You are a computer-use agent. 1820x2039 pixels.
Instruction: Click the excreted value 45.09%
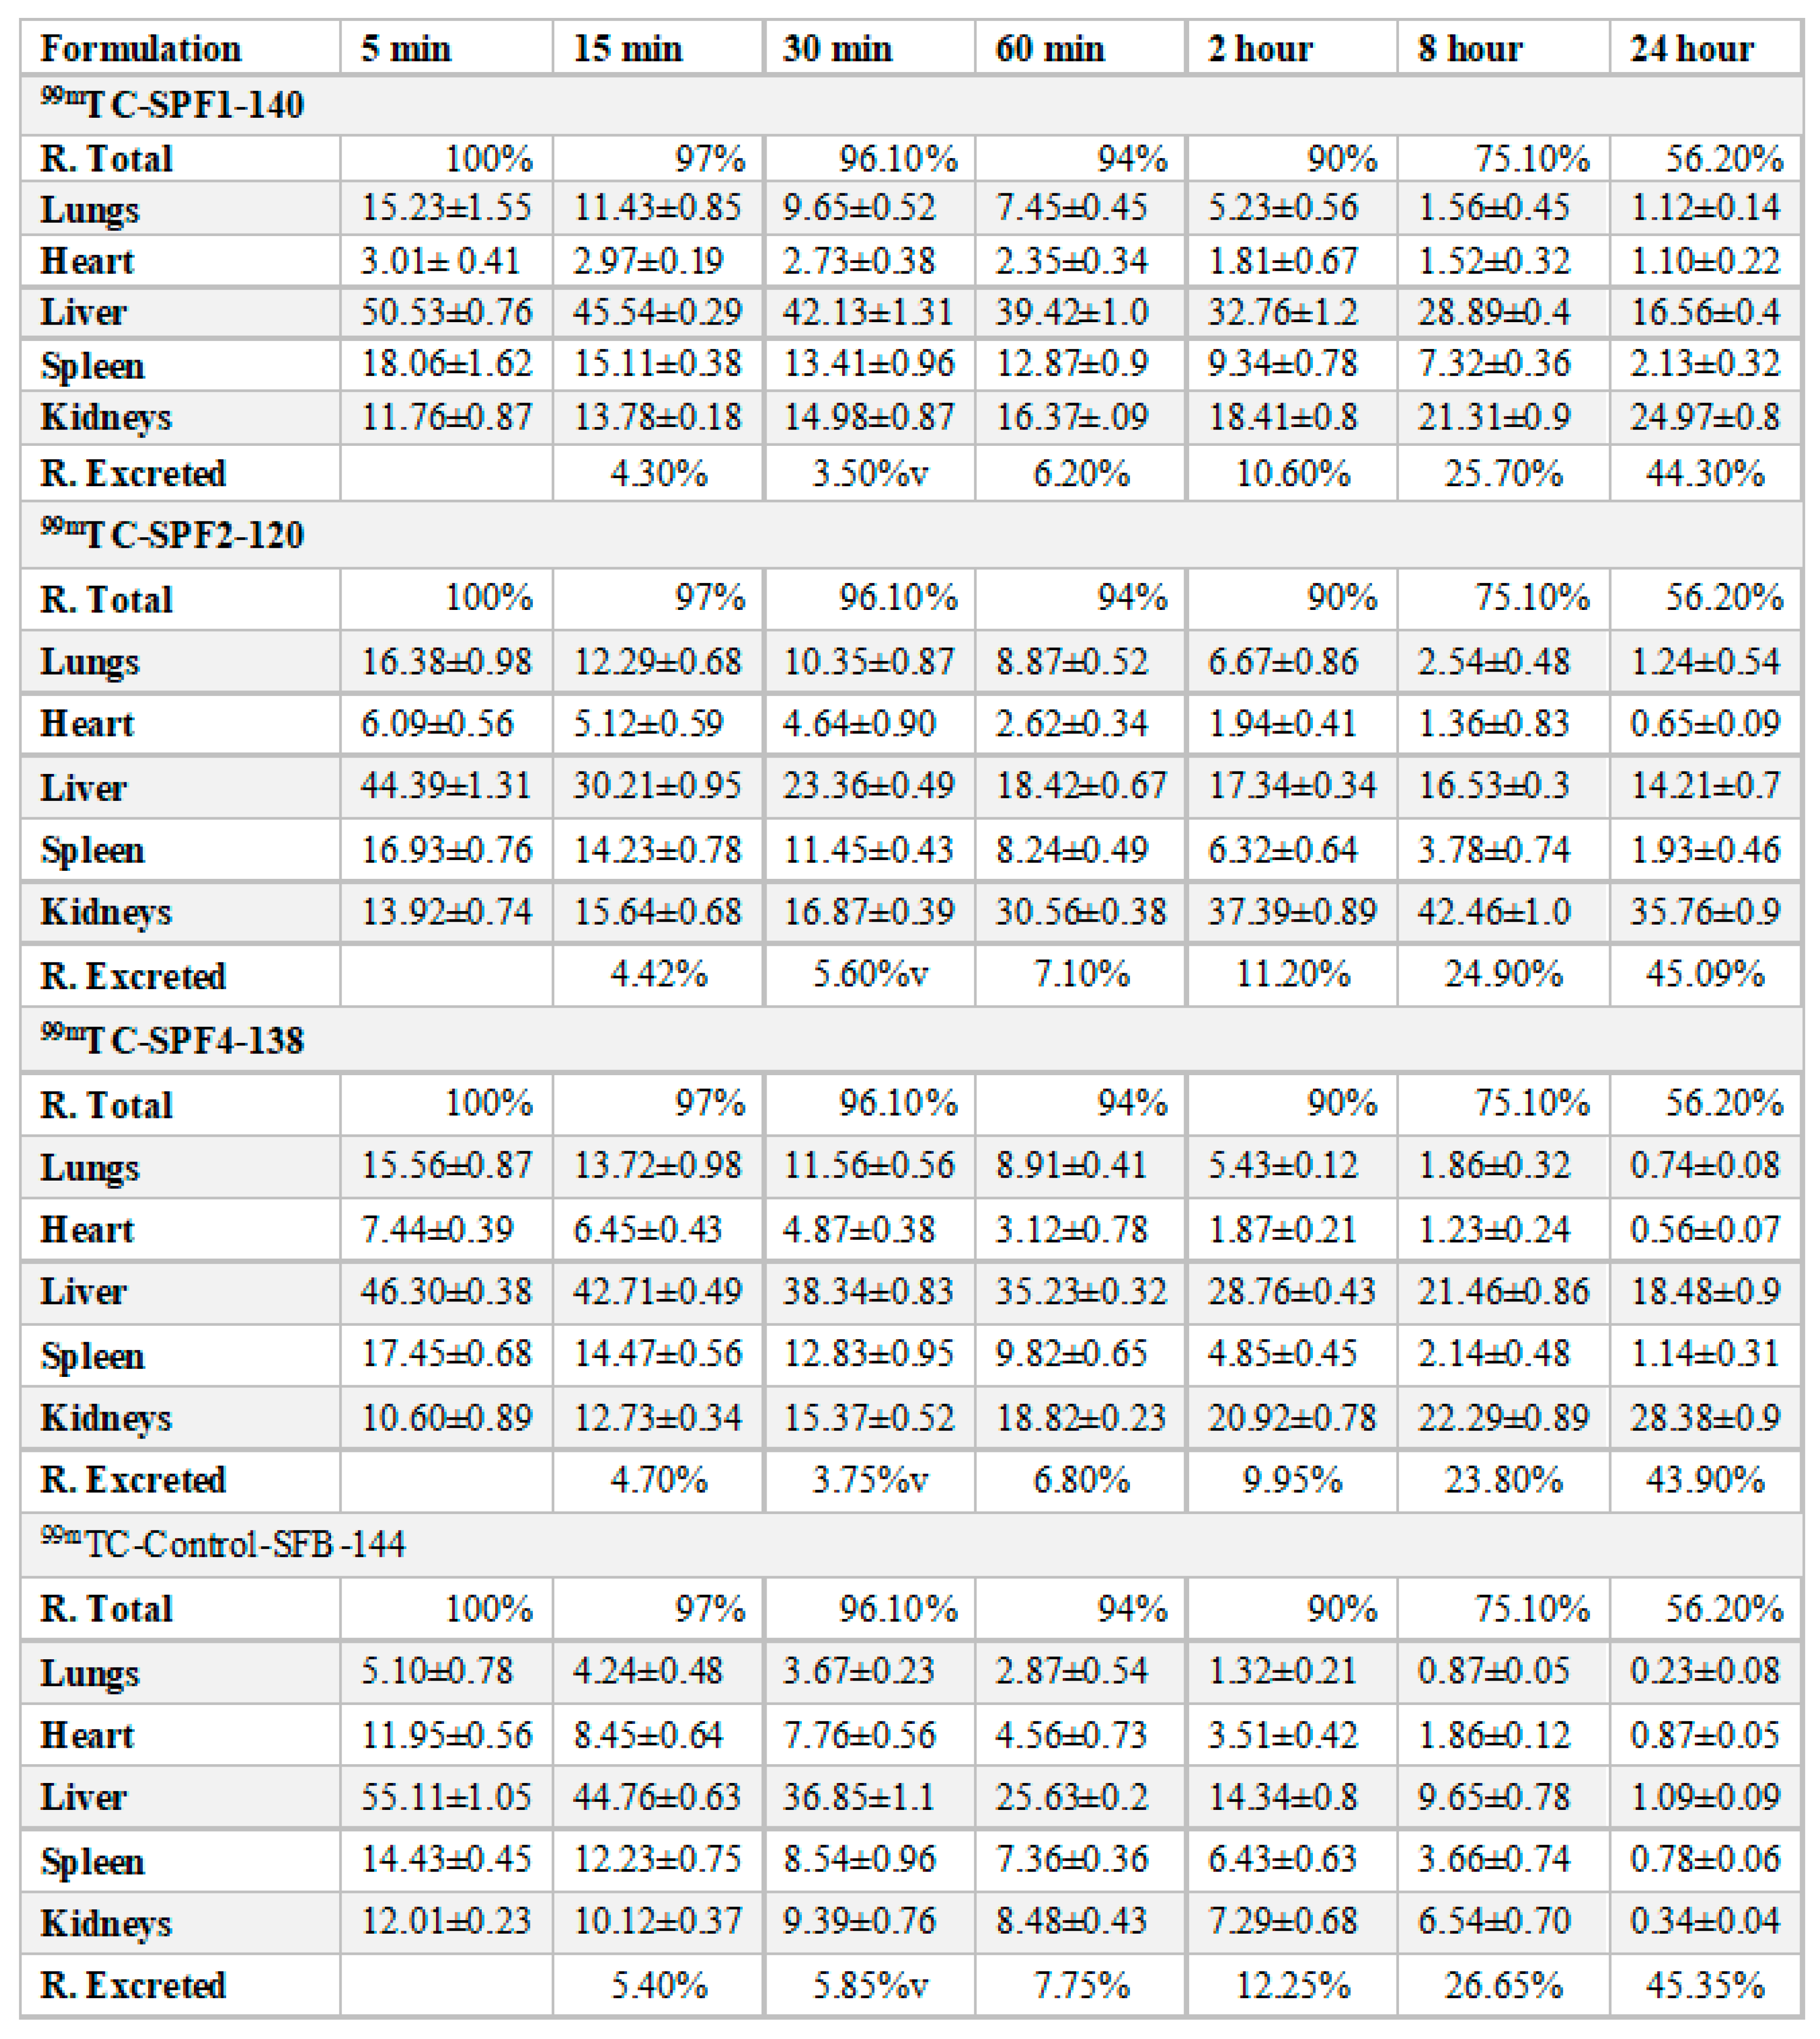tap(1704, 974)
